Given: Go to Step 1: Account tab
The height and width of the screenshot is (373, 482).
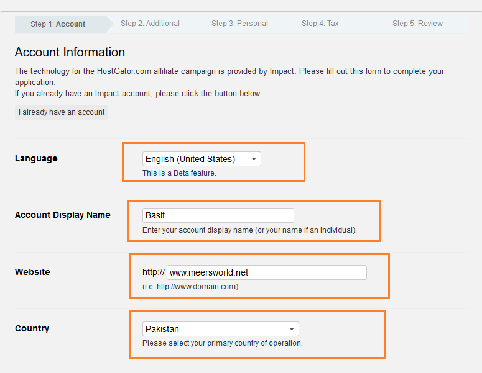Looking at the screenshot, I should (58, 24).
